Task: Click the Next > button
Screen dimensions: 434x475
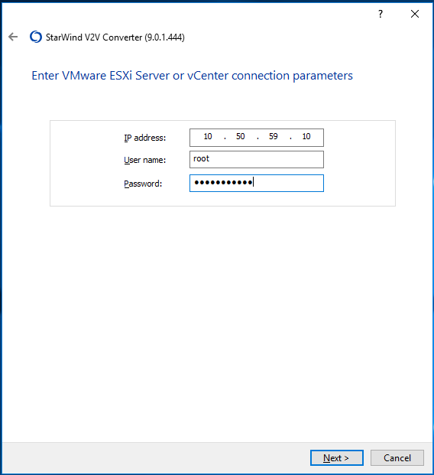Action: tap(337, 457)
